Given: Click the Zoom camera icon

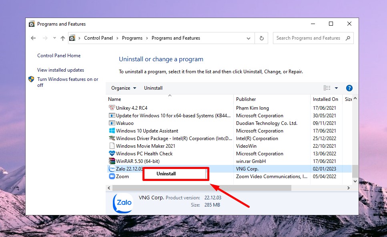Looking at the screenshot, I should click(x=112, y=176).
